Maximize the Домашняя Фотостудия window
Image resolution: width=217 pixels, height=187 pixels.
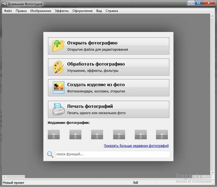point(199,3)
